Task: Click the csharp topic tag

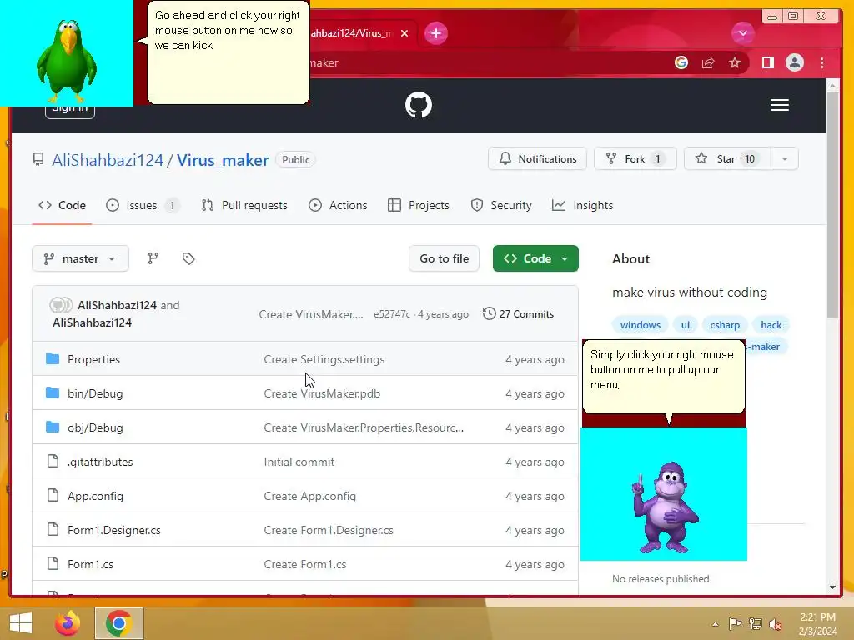Action: [x=725, y=325]
